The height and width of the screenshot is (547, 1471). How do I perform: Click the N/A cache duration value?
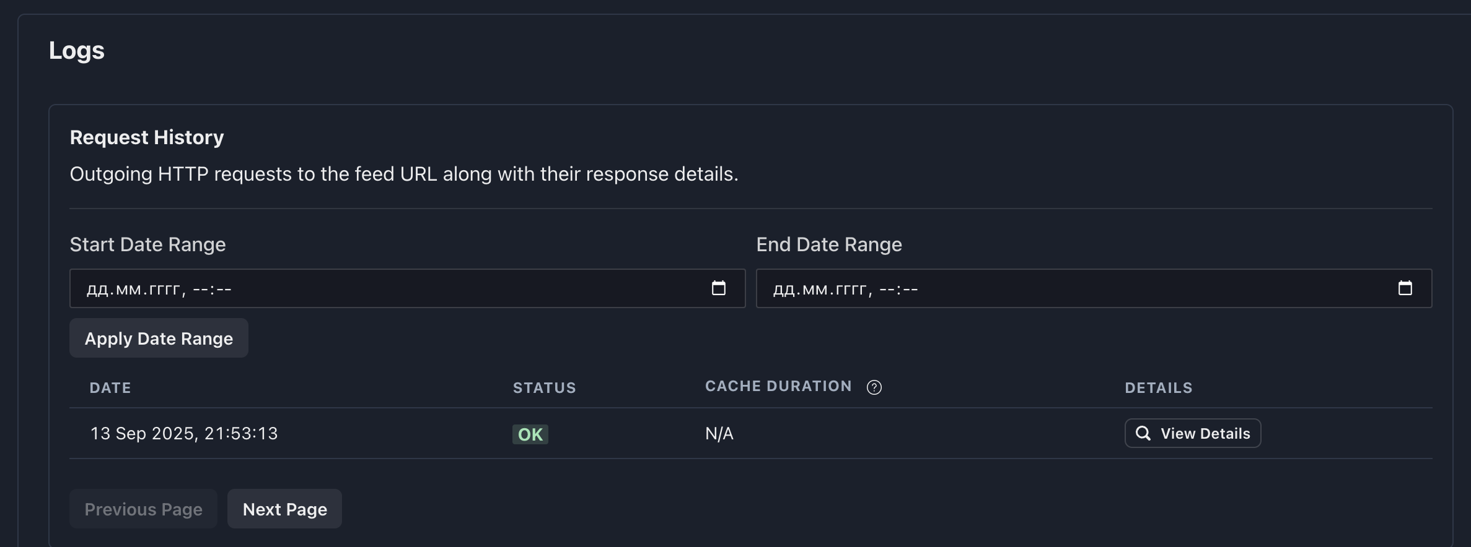pos(719,433)
